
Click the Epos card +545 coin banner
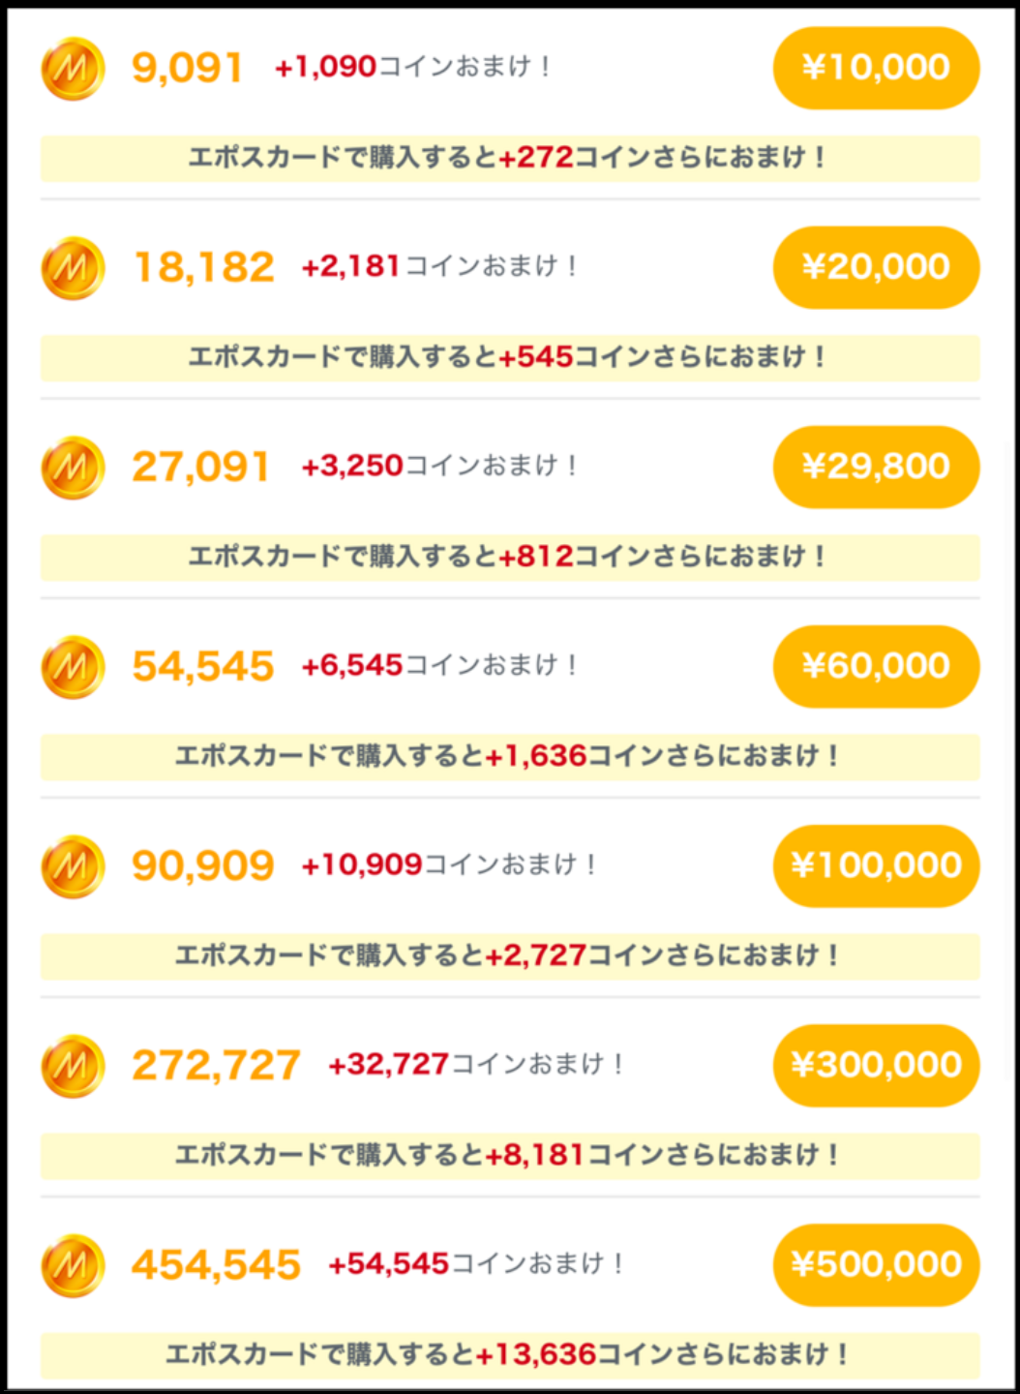[x=509, y=357]
